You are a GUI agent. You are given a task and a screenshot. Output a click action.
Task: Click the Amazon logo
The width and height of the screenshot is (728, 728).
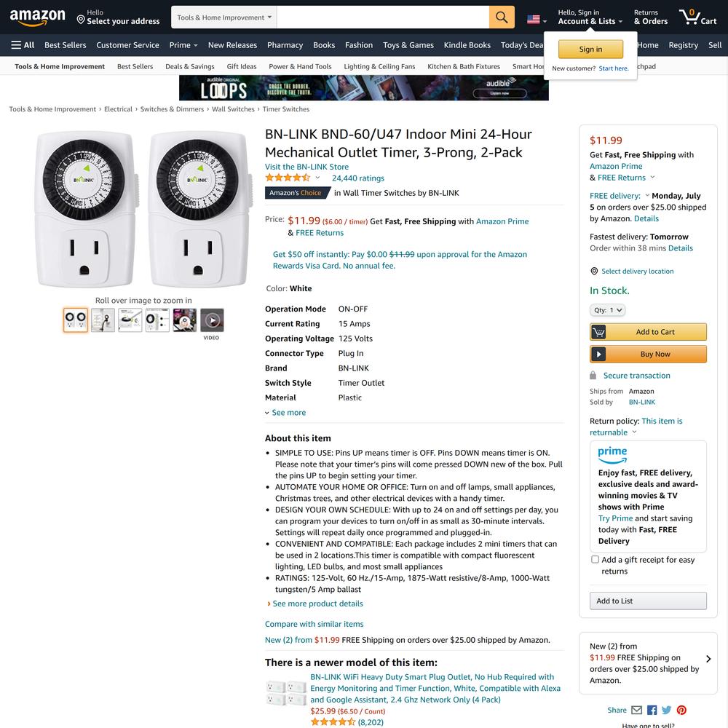click(x=38, y=17)
